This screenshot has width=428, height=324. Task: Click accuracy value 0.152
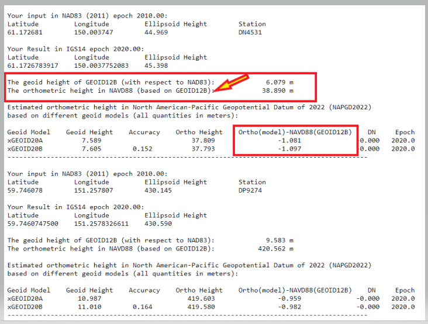pyautogui.click(x=144, y=149)
